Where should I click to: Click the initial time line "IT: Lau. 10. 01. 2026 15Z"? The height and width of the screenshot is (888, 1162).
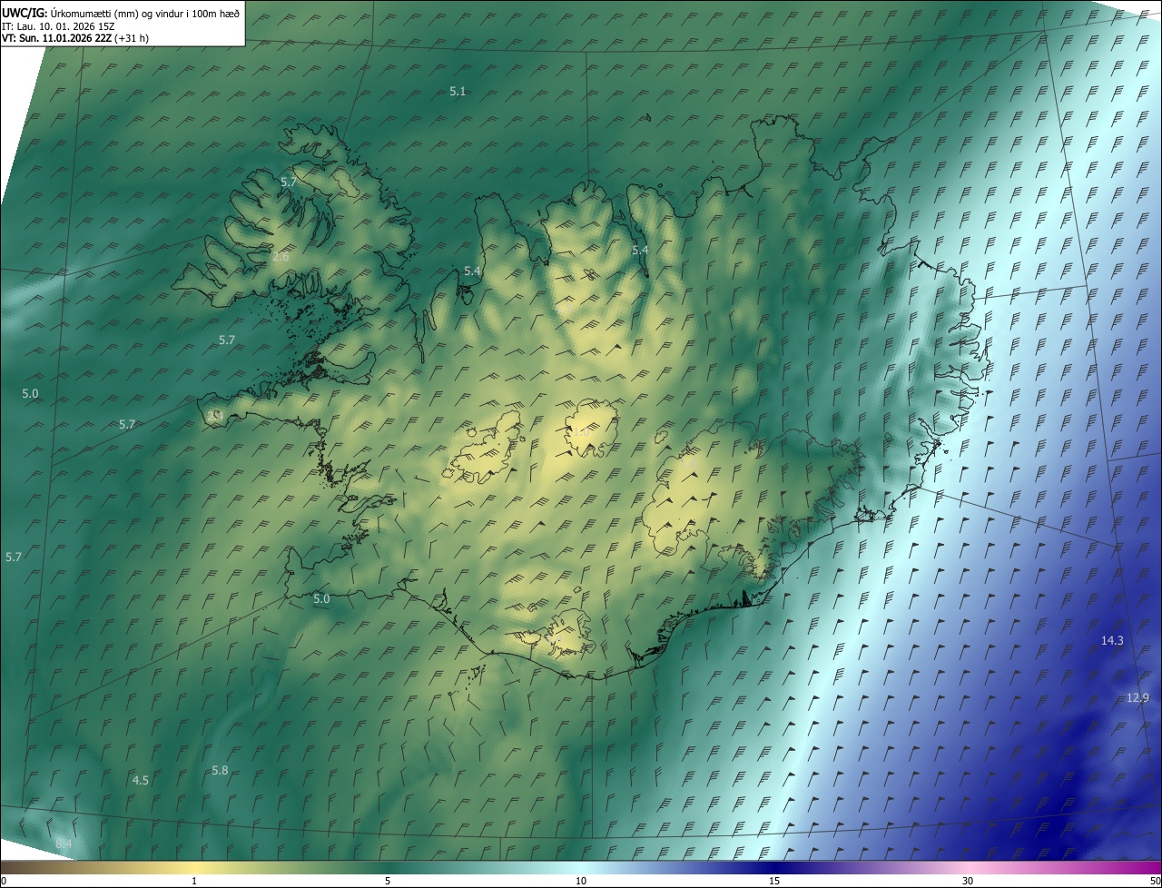58,26
